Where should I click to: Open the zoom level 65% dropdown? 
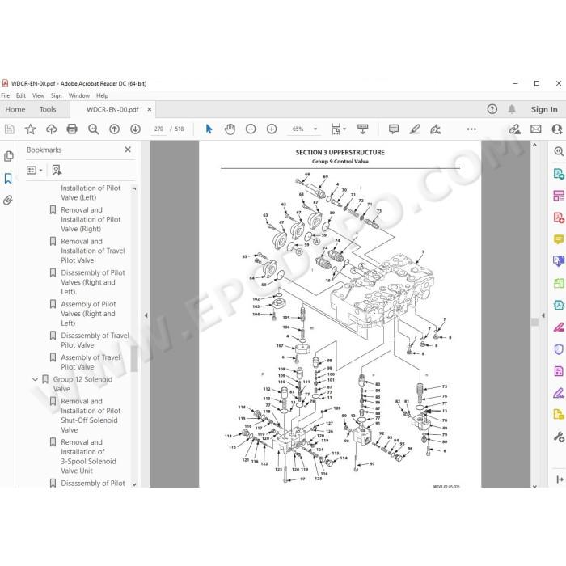pyautogui.click(x=315, y=129)
